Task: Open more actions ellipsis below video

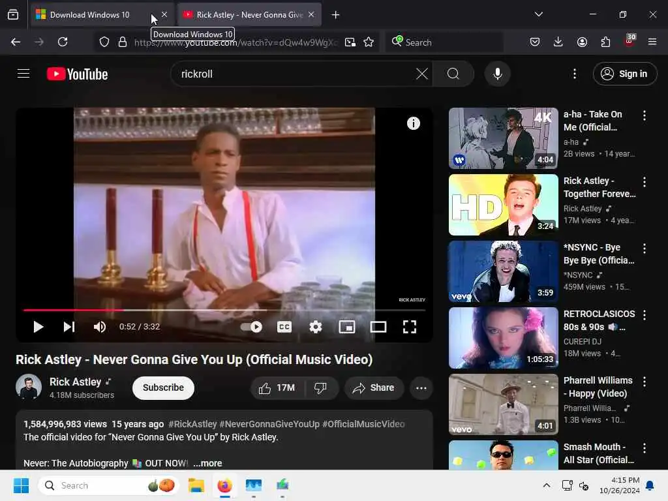Action: tap(421, 387)
